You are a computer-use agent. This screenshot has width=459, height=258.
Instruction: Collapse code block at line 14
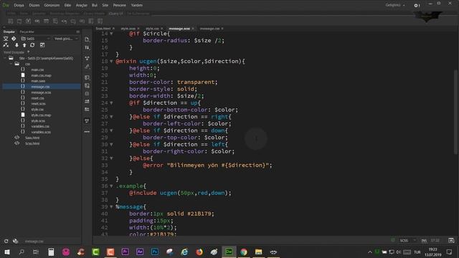(x=112, y=34)
